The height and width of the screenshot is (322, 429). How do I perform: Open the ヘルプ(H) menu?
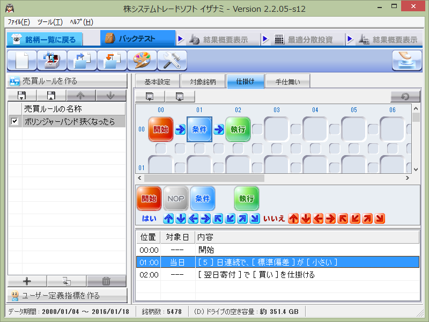coord(82,22)
